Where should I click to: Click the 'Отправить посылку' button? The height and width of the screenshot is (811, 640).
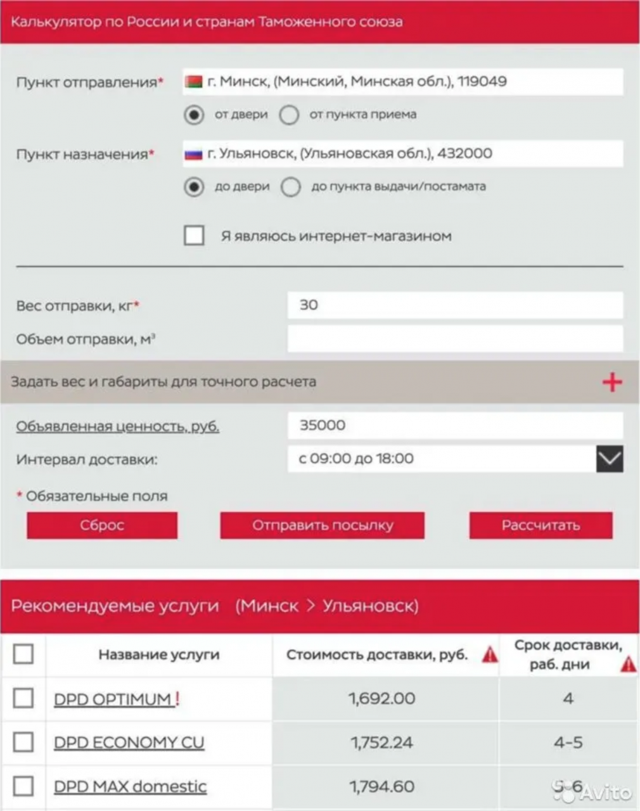tap(322, 525)
